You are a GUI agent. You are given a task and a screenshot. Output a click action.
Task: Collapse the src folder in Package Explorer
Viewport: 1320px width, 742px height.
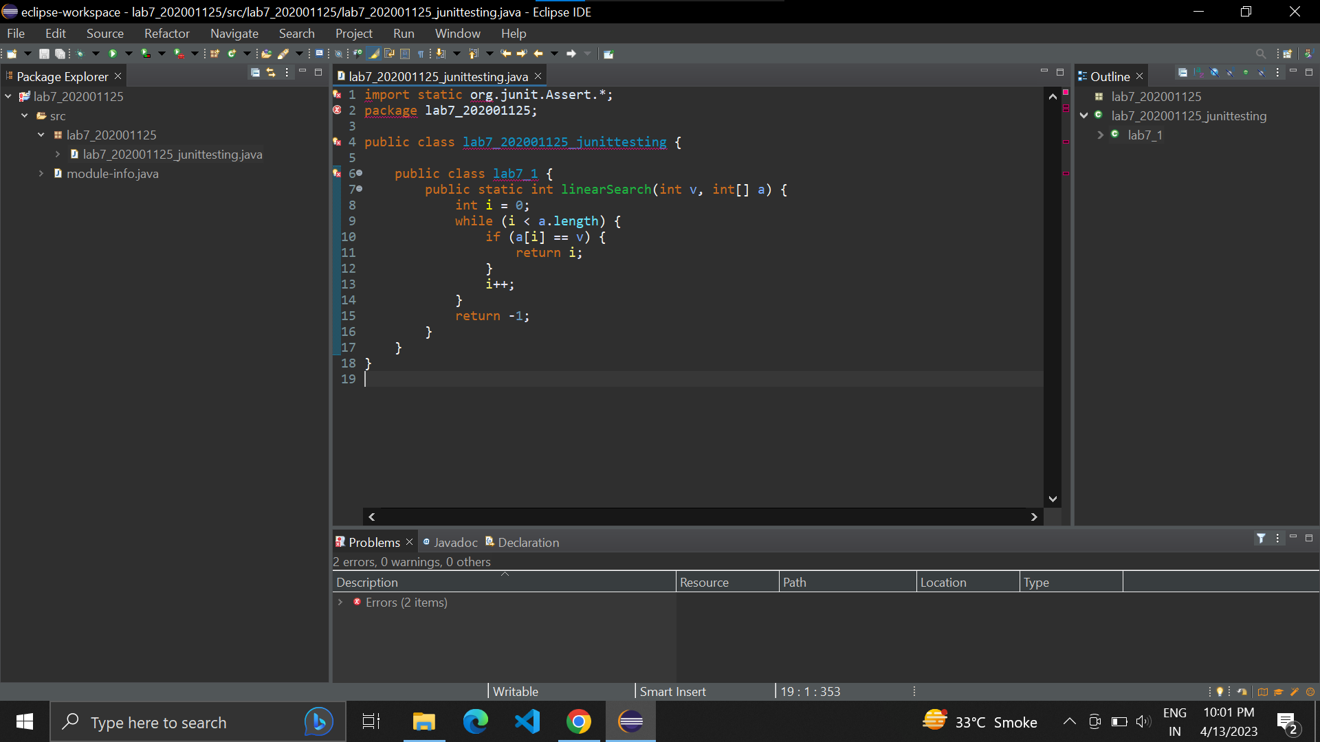[x=25, y=116]
